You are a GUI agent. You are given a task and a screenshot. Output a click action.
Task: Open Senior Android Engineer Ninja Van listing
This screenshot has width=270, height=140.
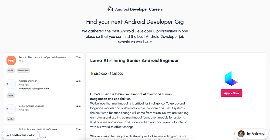(31, 106)
